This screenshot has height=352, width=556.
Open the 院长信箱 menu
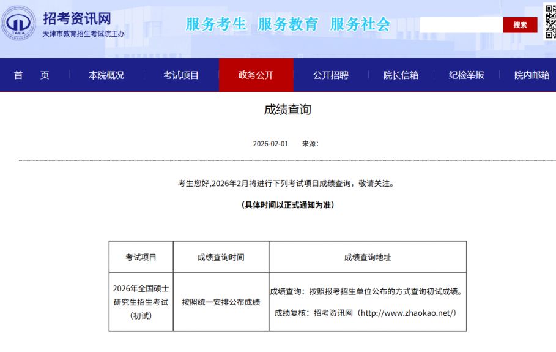[x=401, y=75]
